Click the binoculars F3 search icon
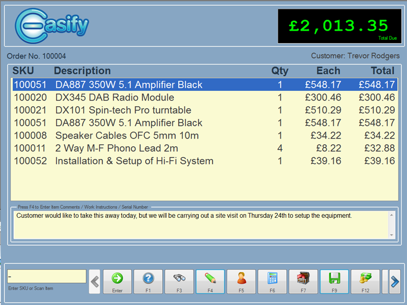Image resolution: width=407 pixels, height=305 pixels. tap(179, 281)
